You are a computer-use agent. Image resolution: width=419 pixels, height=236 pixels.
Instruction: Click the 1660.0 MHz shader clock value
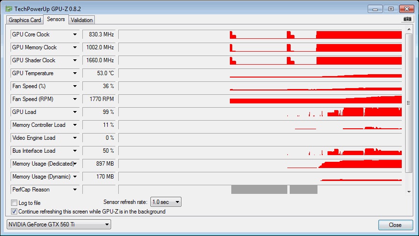point(99,60)
